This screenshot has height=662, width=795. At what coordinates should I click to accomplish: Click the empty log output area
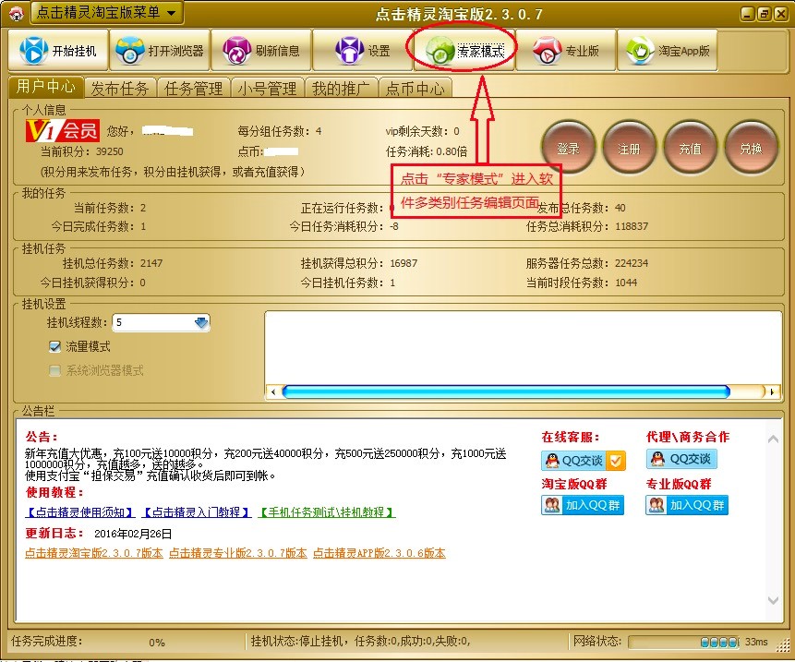click(x=523, y=348)
